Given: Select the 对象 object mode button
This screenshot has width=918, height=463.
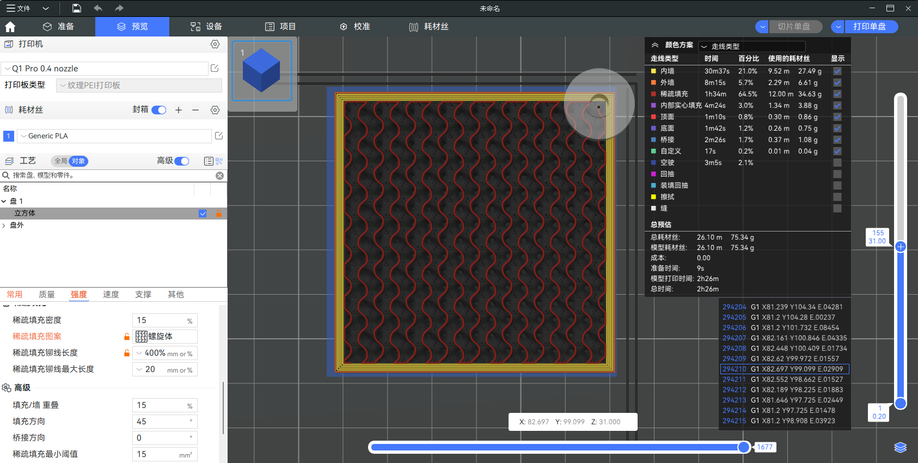Looking at the screenshot, I should pyautogui.click(x=78, y=161).
